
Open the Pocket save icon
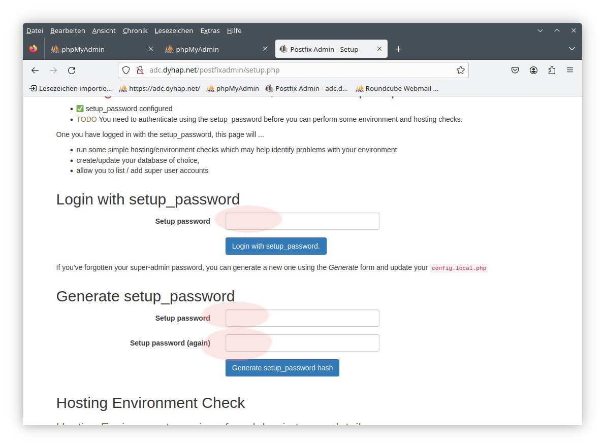pos(515,71)
